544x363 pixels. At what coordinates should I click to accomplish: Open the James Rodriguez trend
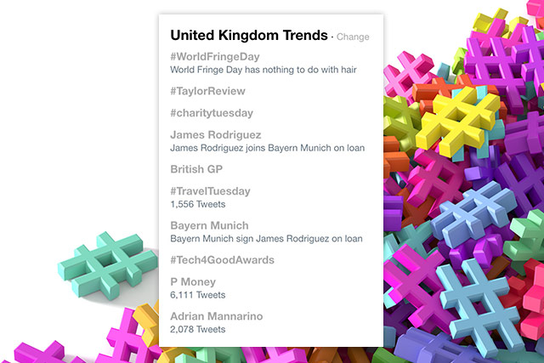pyautogui.click(x=215, y=134)
